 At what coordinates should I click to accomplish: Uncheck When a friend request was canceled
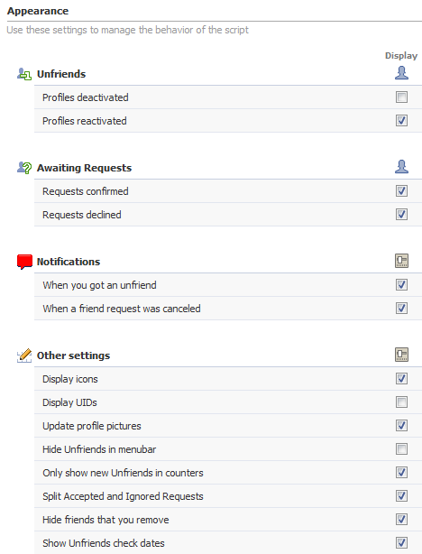[x=401, y=308]
